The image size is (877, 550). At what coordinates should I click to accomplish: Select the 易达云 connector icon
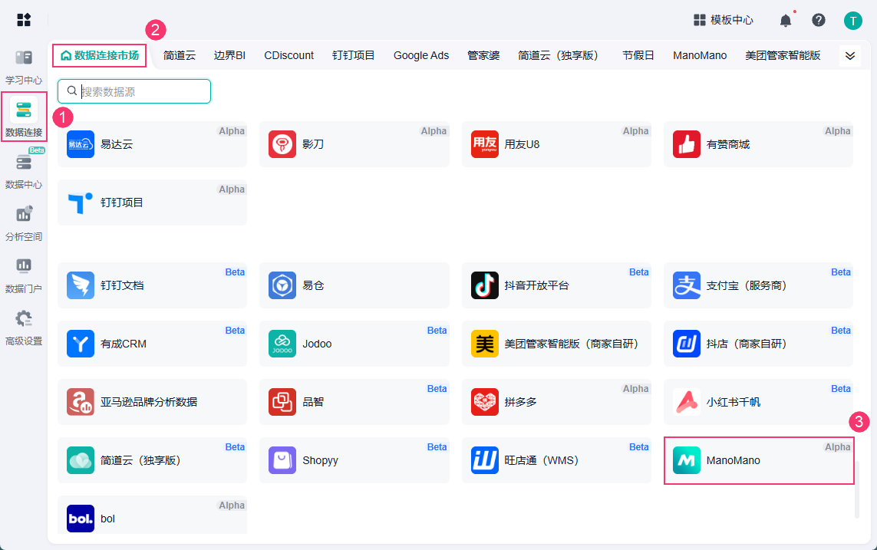(x=81, y=144)
